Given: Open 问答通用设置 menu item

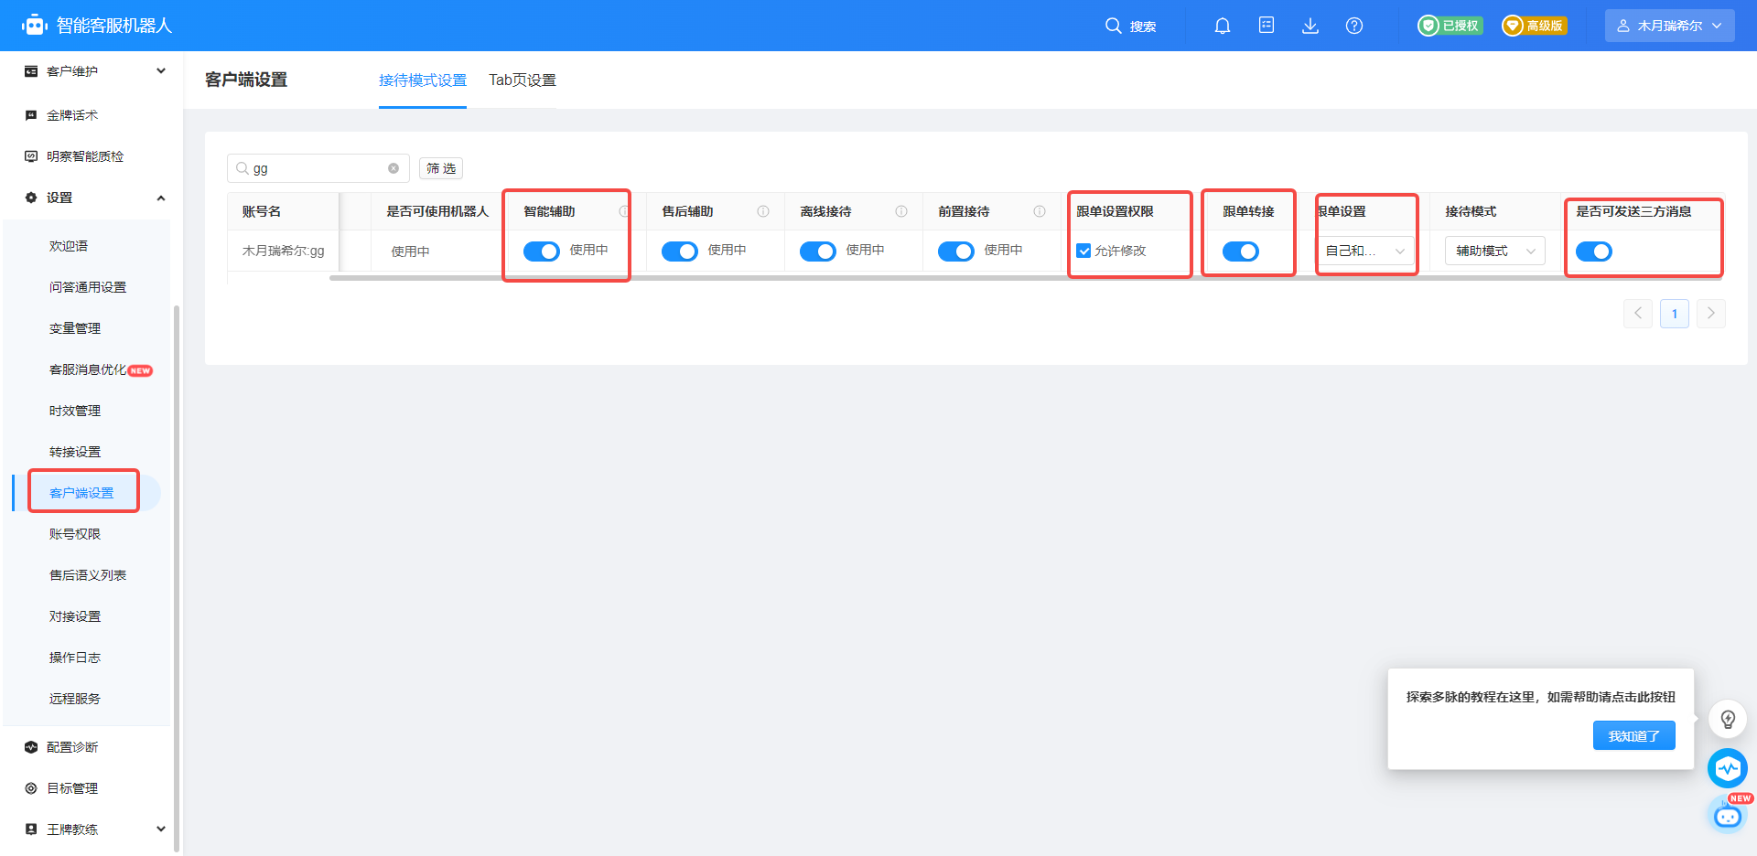Looking at the screenshot, I should click(88, 287).
